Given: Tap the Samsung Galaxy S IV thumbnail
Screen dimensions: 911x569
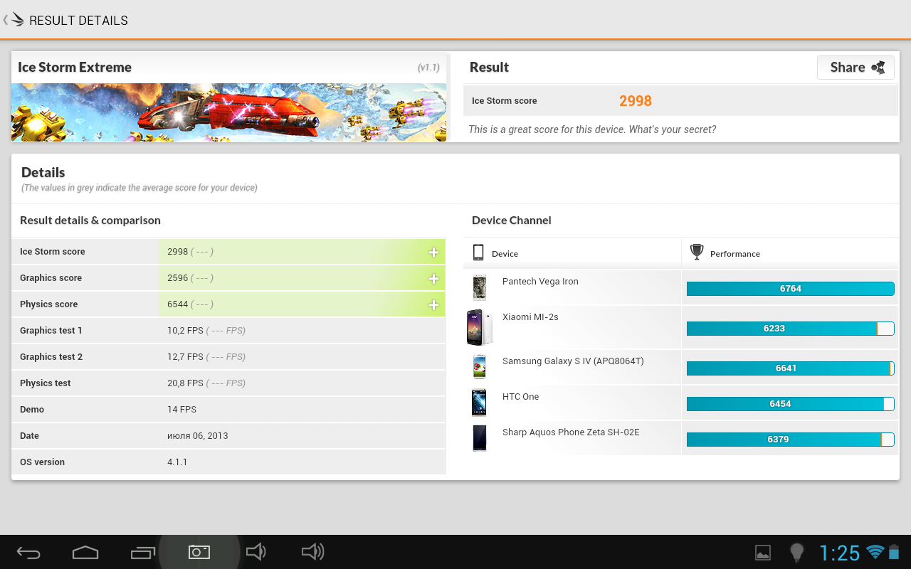Looking at the screenshot, I should coord(479,367).
